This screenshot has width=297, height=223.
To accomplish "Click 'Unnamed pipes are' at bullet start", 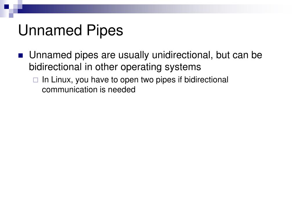I will tap(72, 55).
